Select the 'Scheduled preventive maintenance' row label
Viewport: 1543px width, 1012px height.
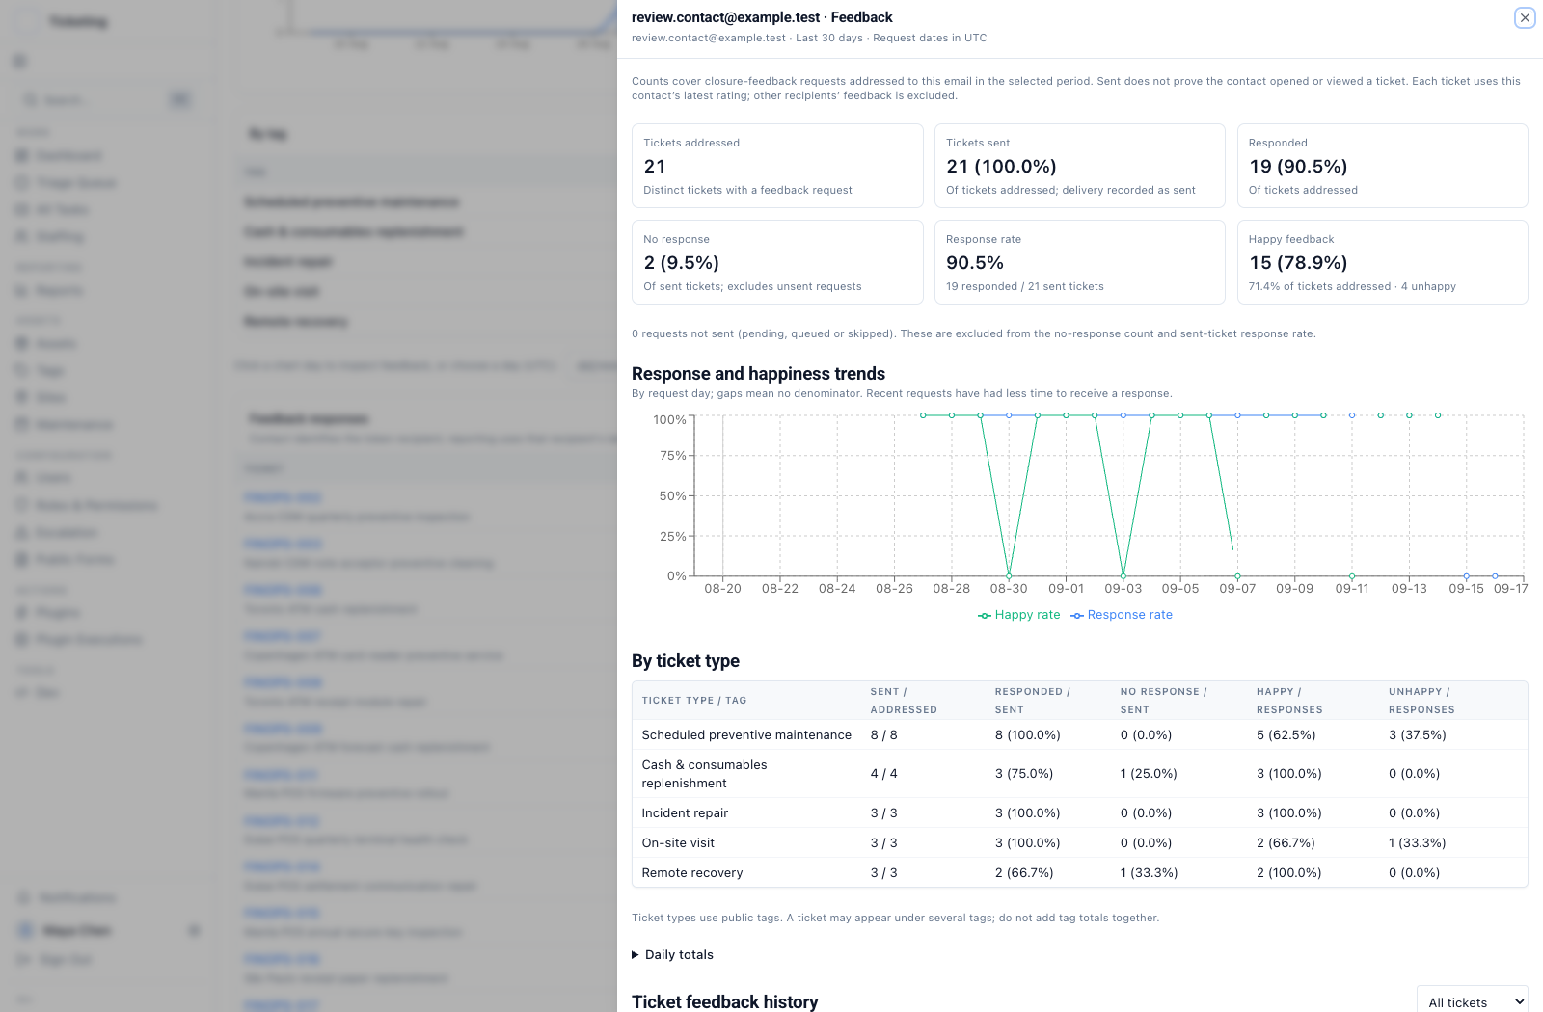click(746, 735)
